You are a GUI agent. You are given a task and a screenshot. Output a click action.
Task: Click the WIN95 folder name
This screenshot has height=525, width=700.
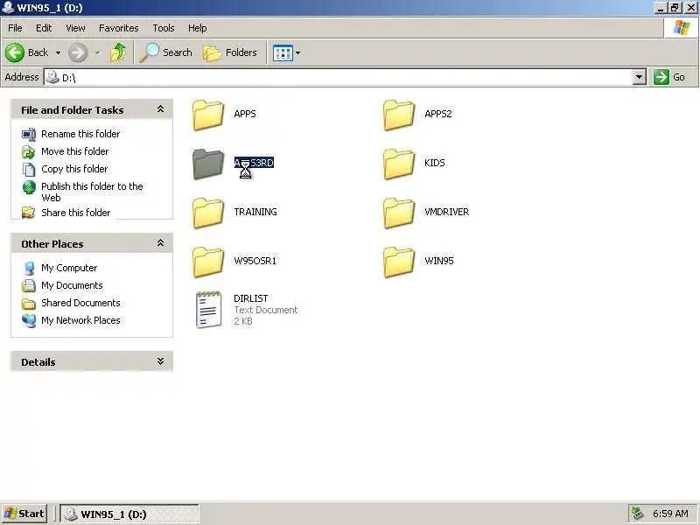coord(439,261)
